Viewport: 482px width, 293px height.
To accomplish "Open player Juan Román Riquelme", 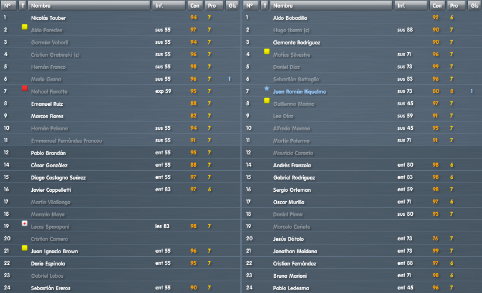I will [300, 92].
